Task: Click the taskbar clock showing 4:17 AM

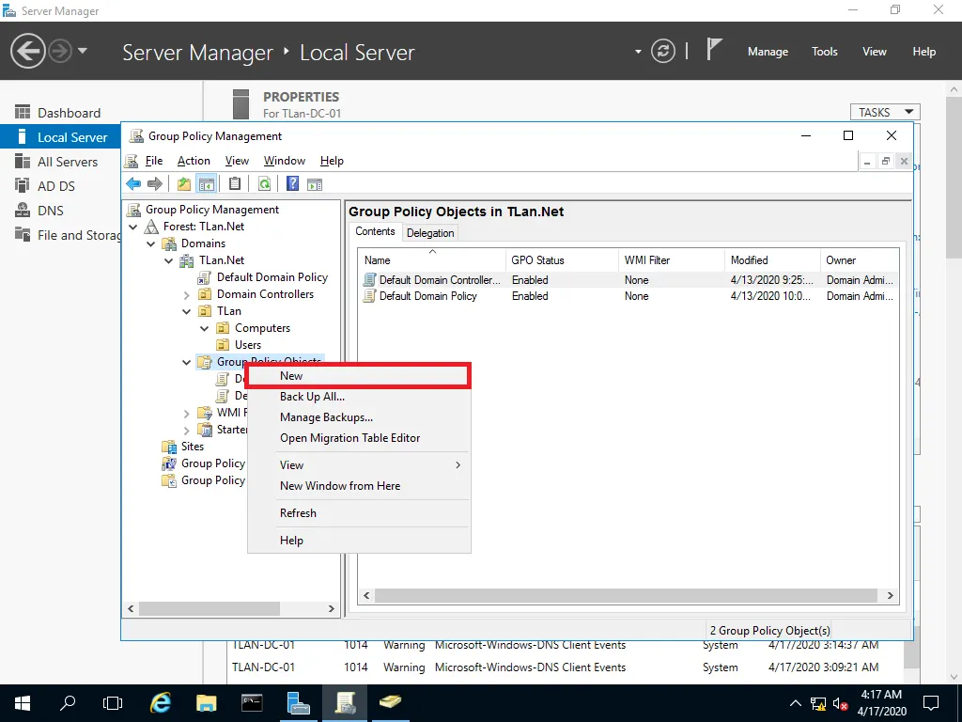Action: point(881,703)
